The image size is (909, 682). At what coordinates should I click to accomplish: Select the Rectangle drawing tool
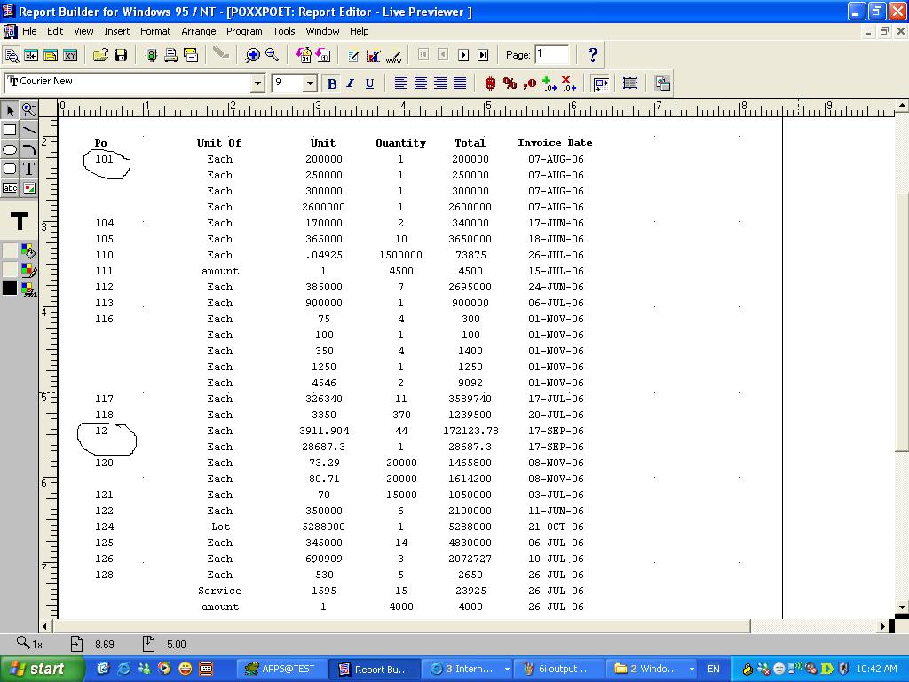10,130
